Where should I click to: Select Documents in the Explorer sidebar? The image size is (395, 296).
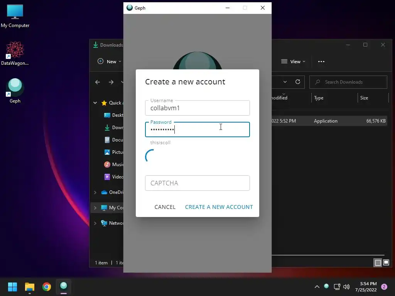[x=113, y=140]
